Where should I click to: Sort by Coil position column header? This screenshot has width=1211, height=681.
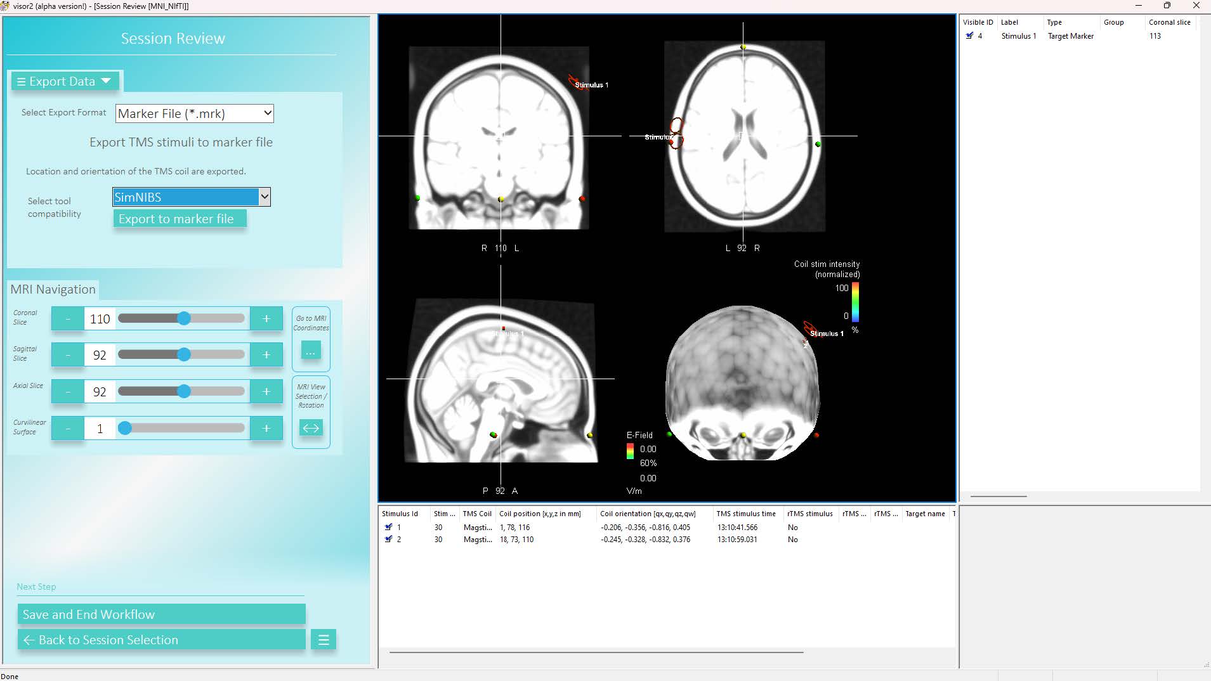click(539, 514)
